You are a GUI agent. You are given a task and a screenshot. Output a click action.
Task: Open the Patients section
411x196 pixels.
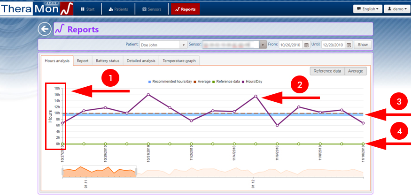coord(117,9)
